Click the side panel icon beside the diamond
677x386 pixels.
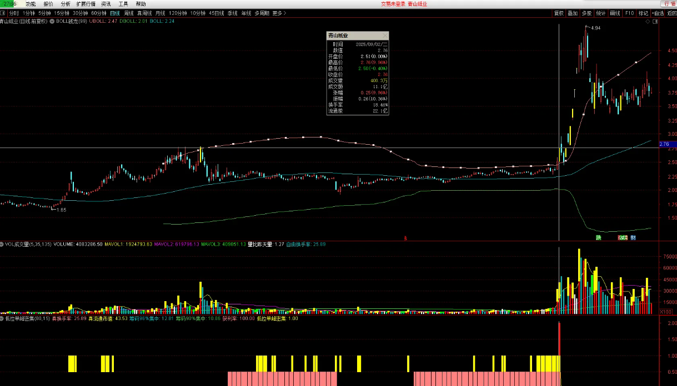click(655, 22)
